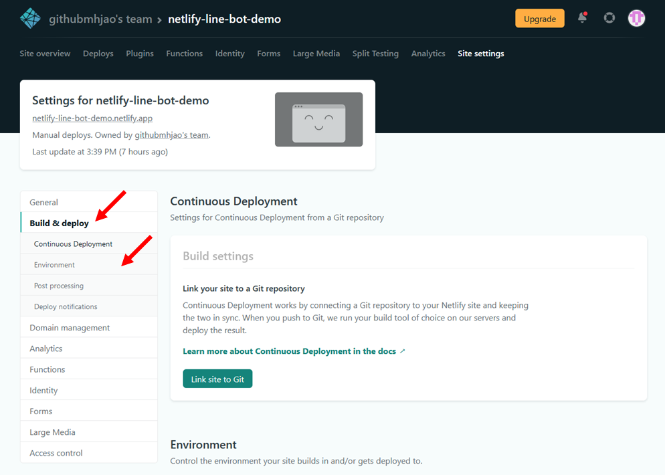
Task: Click netlify-line-bot-demo breadcrumb title
Action: [x=224, y=19]
